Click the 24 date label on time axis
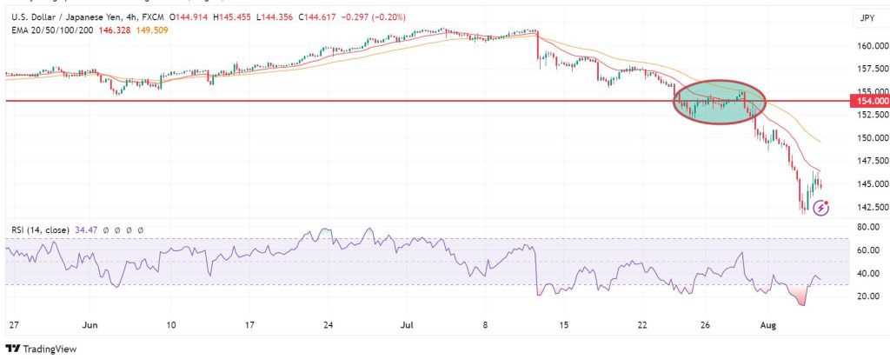Screen dimensions: 890x359 click(328, 325)
